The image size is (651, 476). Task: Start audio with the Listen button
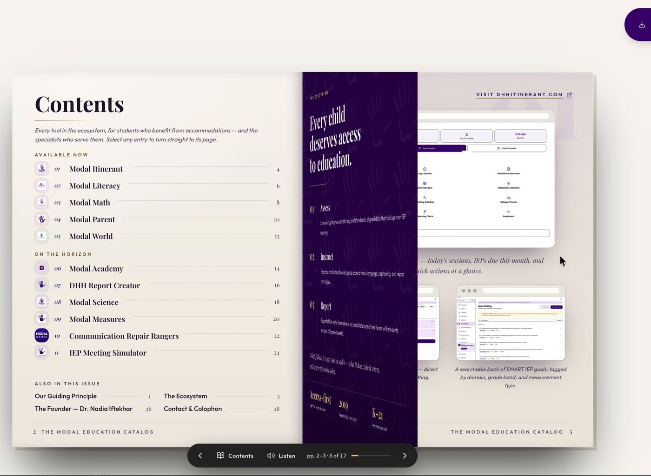click(281, 456)
